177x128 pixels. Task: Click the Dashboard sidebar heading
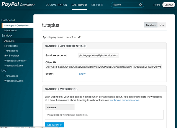click(8, 20)
